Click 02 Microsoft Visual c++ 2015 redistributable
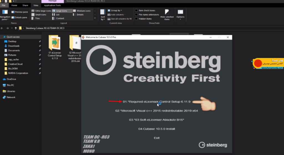 click(157, 111)
